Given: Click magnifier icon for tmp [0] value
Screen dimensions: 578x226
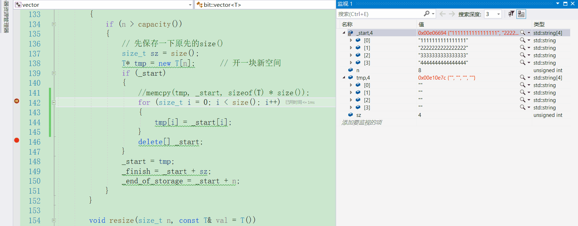Looking at the screenshot, I should (x=523, y=85).
